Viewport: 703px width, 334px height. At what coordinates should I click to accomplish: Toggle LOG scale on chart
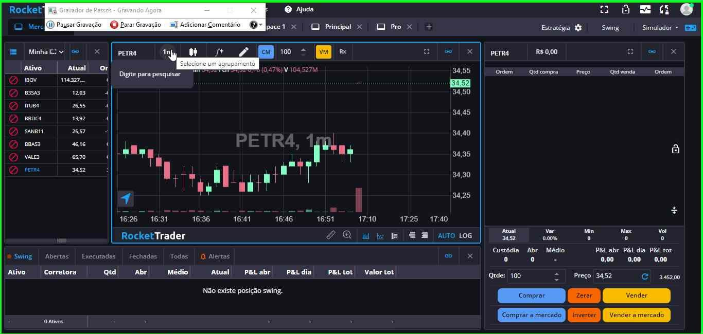466,236
